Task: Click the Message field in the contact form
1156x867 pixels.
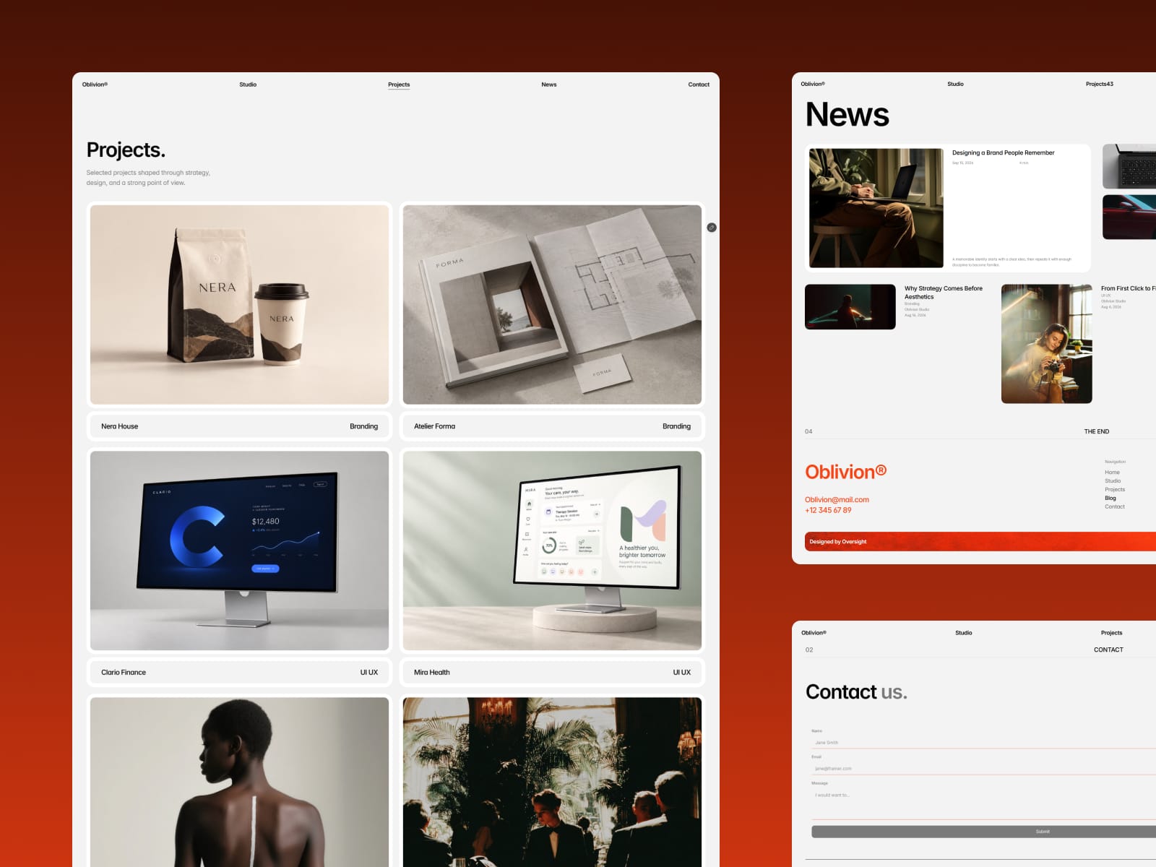Action: pos(983,804)
